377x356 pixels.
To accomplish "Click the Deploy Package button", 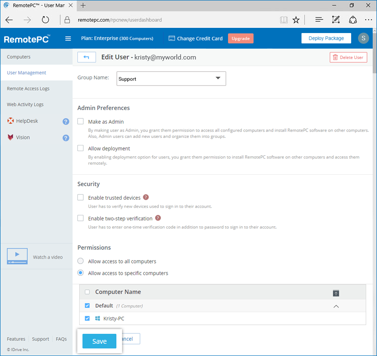I will pyautogui.click(x=326, y=38).
